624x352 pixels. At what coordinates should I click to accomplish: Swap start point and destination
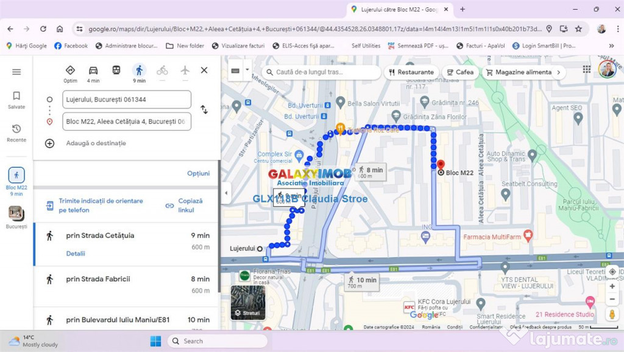(x=204, y=109)
